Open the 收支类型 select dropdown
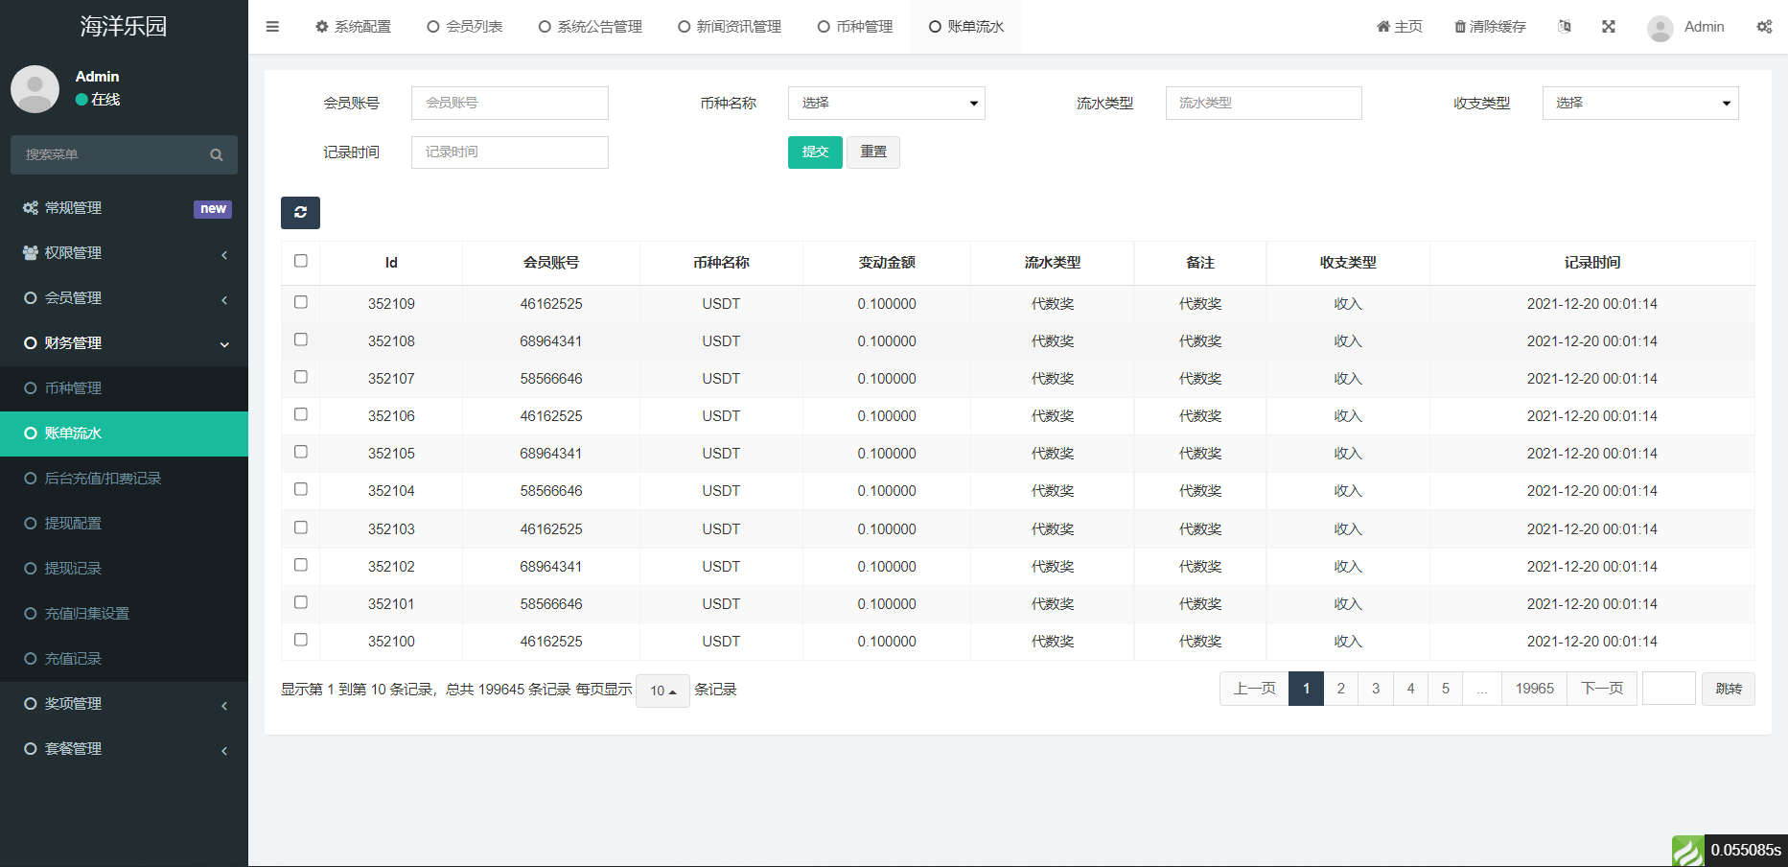1788x867 pixels. [x=1639, y=104]
